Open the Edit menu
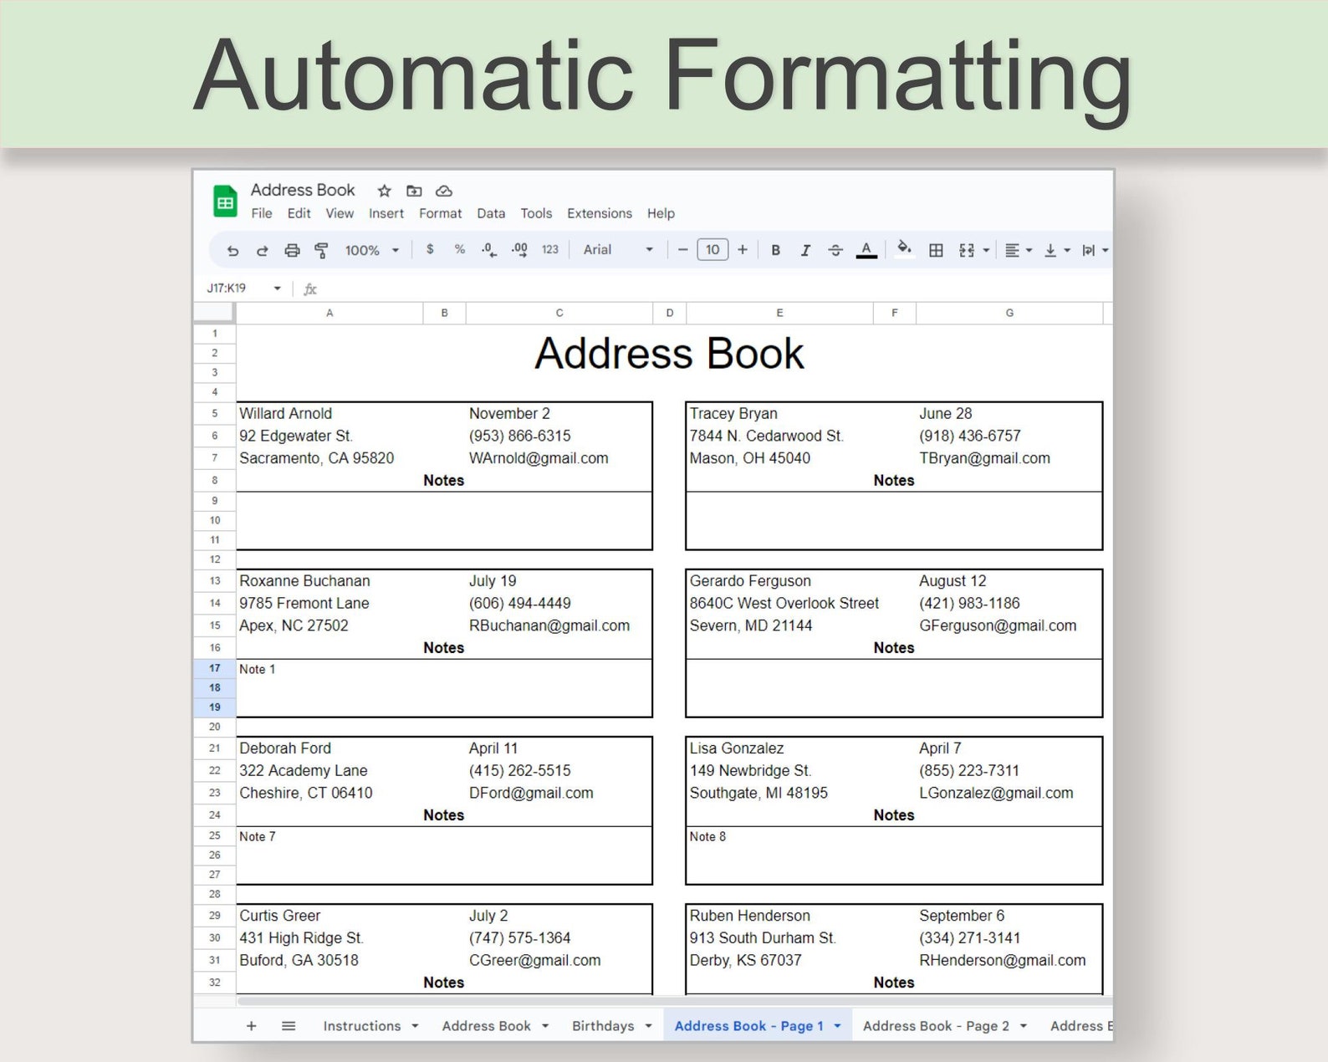The image size is (1328, 1062). [299, 213]
